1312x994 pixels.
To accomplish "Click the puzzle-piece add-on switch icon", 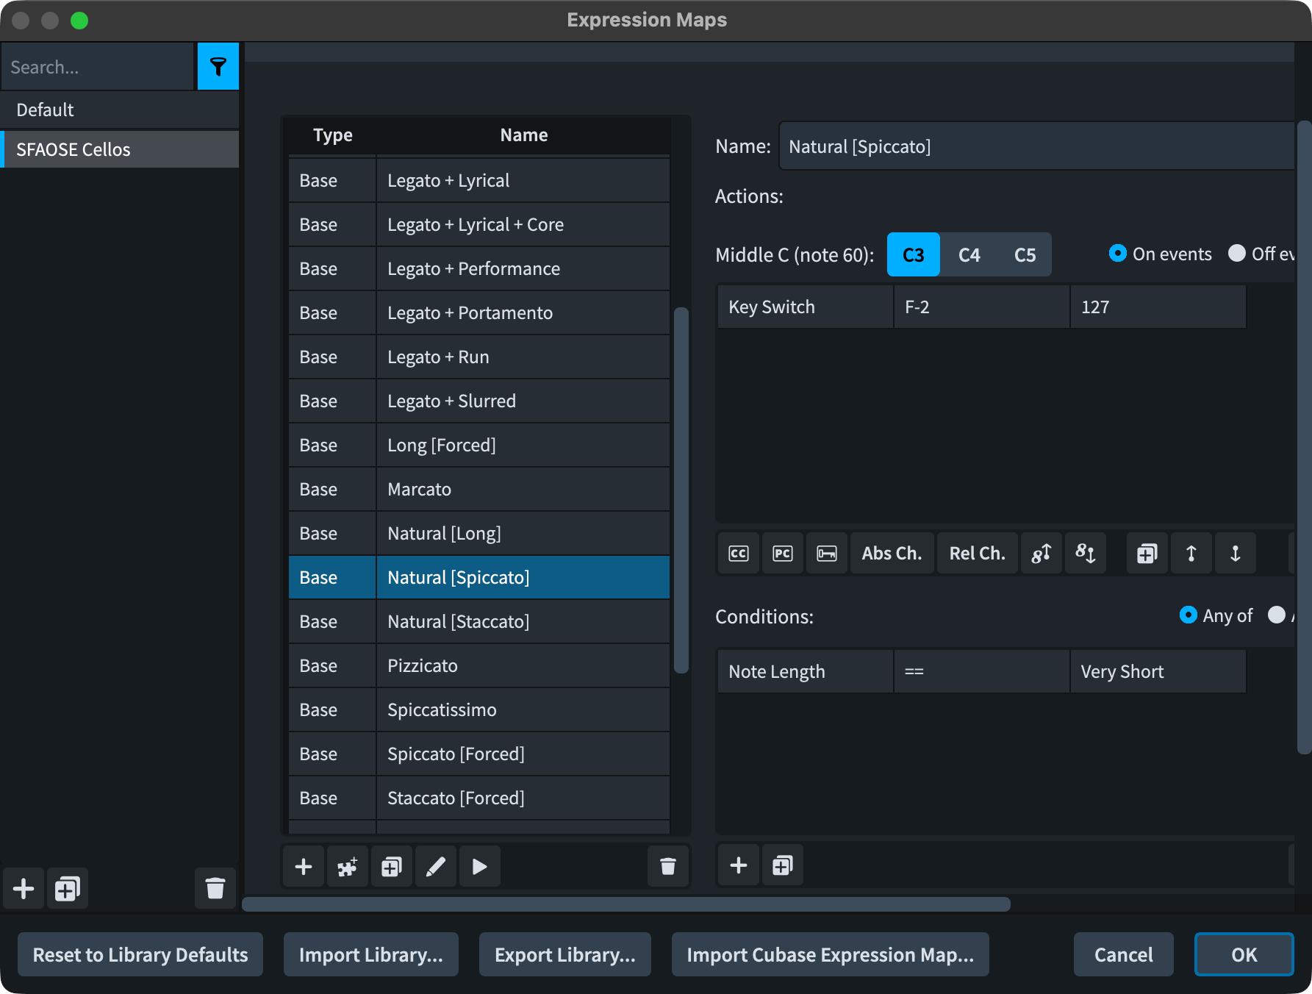I will tap(347, 867).
